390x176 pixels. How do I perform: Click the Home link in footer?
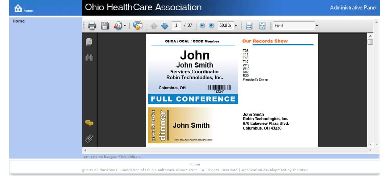click(x=195, y=164)
